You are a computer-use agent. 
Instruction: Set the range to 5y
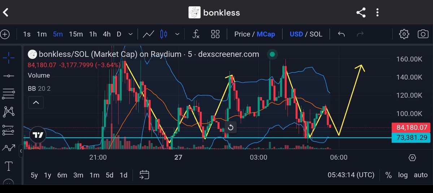coord(34,175)
